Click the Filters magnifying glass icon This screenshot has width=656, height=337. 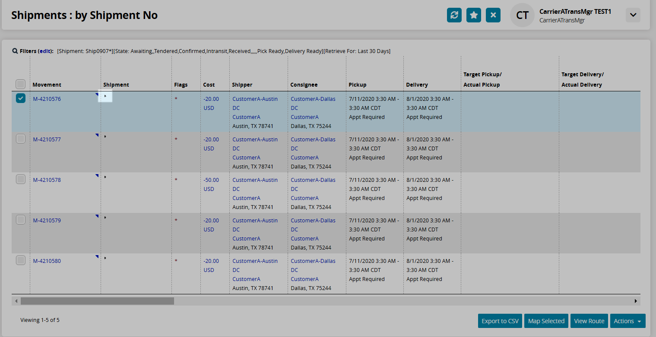pos(15,51)
